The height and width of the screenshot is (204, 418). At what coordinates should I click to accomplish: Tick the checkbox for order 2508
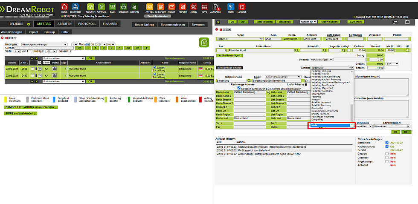(x=32, y=69)
